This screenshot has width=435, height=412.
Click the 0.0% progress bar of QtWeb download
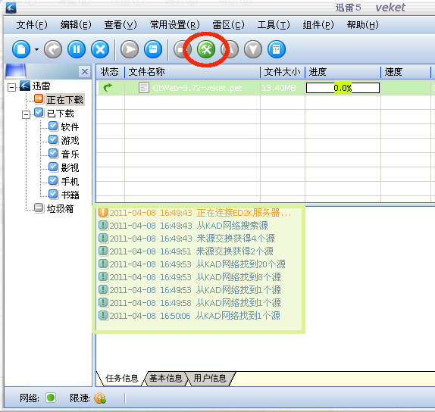coord(343,88)
